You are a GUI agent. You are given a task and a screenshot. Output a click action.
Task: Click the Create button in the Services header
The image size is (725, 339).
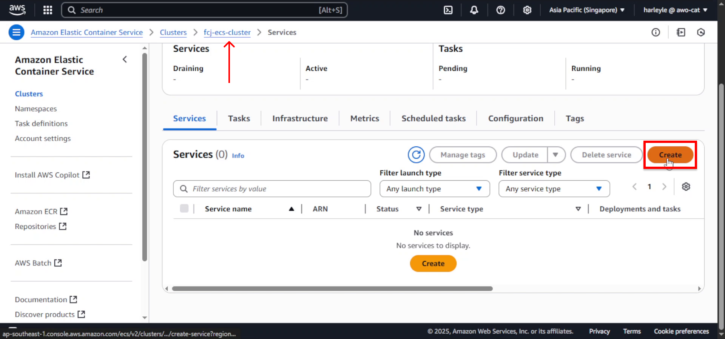670,155
